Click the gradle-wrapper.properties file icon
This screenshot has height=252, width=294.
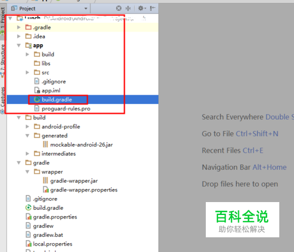point(46,190)
